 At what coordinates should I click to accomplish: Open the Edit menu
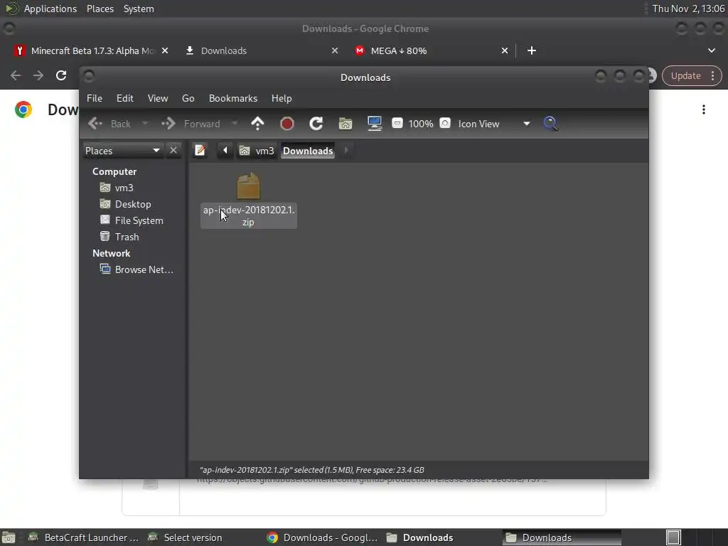pyautogui.click(x=125, y=98)
